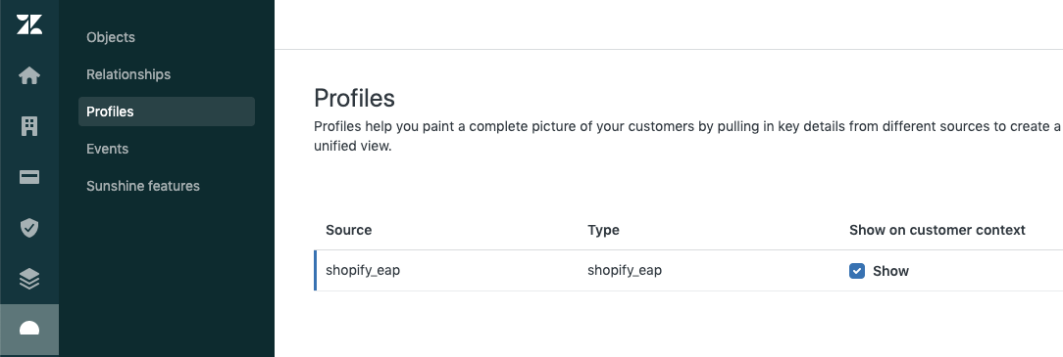Select the Profiles sidebar item
This screenshot has width=1063, height=357.
point(167,112)
